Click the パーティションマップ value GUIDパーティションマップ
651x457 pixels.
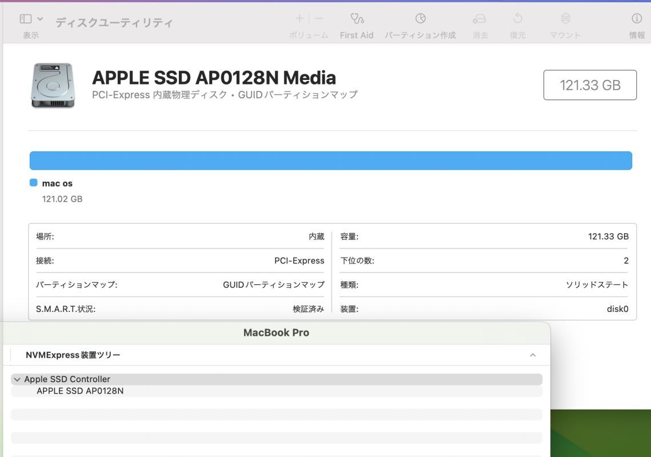[274, 284]
